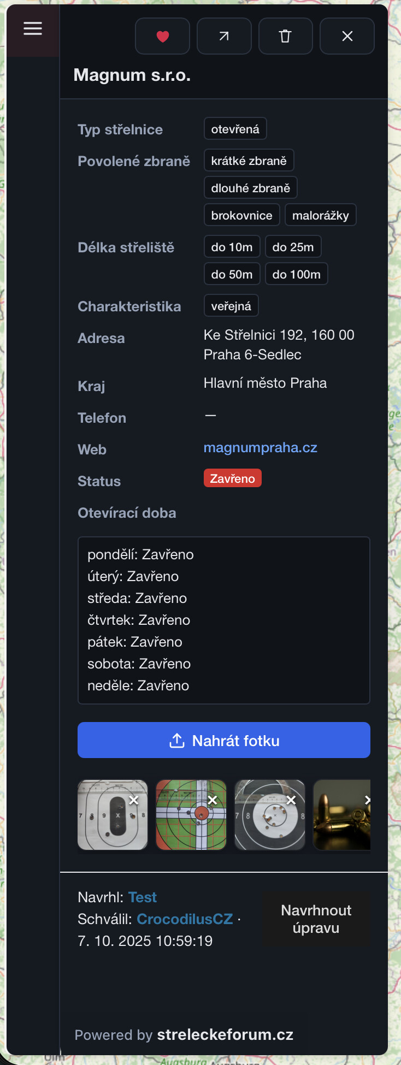This screenshot has height=1065, width=401.
Task: Click the Navrhnout úpravu button
Action: 316,919
